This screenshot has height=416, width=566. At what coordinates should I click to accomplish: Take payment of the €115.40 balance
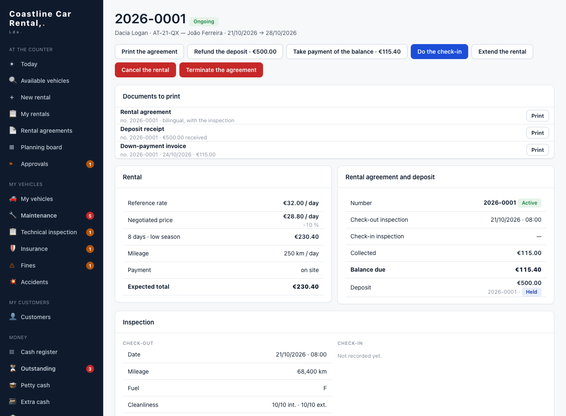[x=347, y=52]
